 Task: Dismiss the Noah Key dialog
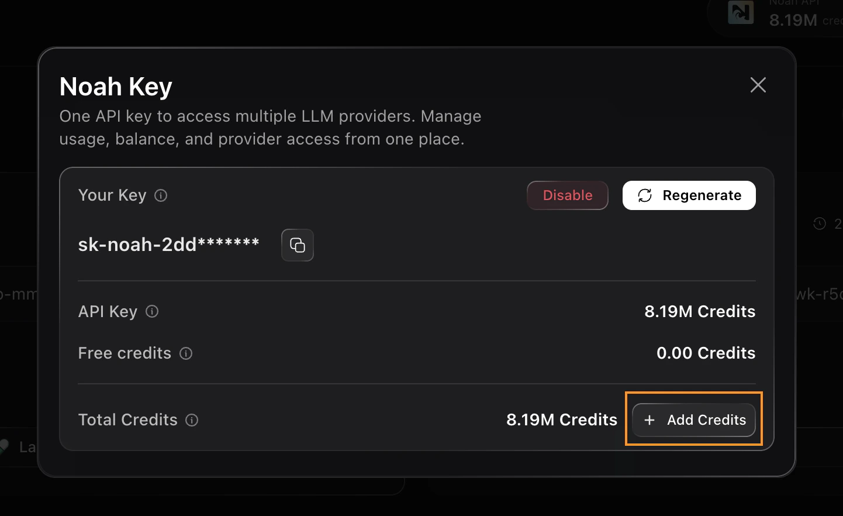[758, 85]
